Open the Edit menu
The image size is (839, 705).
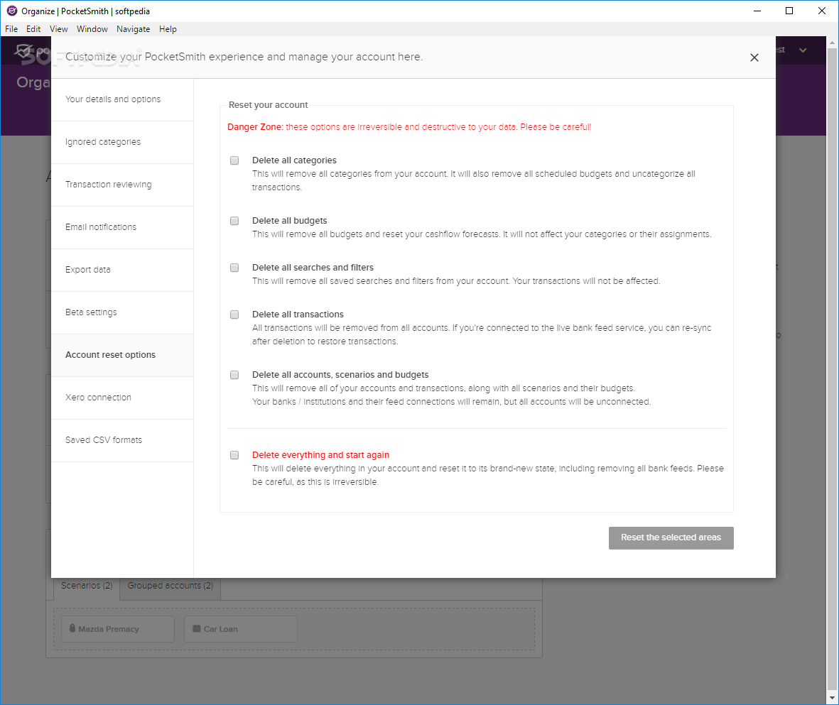33,29
